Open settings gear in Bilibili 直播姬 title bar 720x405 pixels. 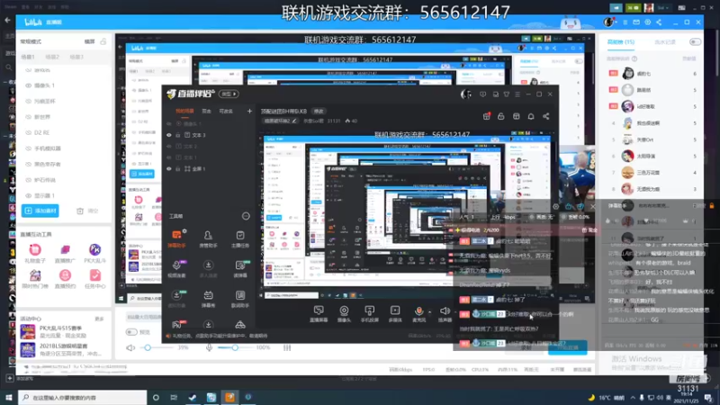click(x=648, y=22)
